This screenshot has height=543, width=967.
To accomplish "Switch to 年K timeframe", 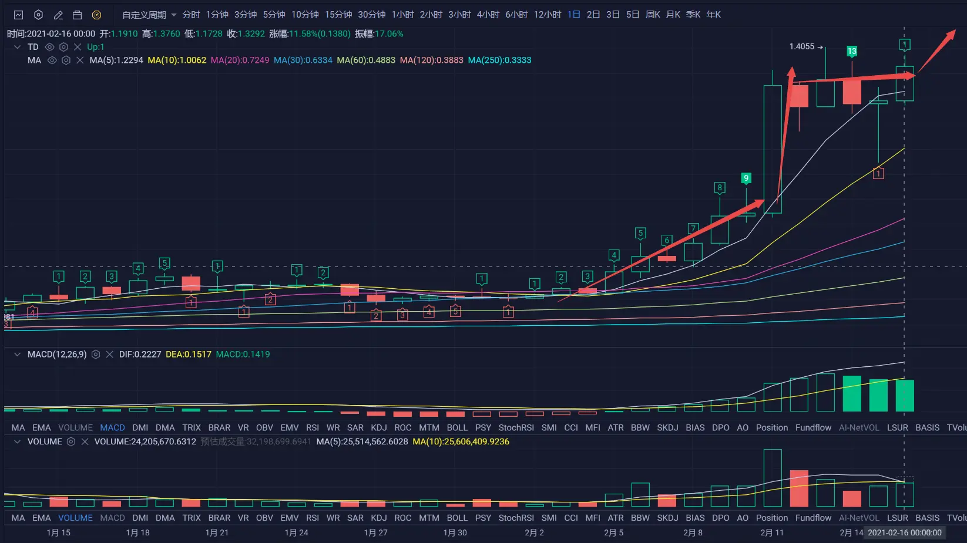I will point(713,15).
